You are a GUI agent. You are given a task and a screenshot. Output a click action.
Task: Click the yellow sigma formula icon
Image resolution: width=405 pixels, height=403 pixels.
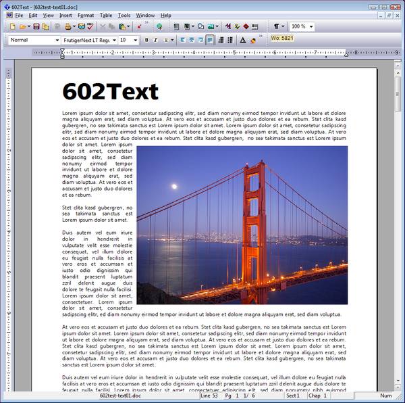click(x=237, y=26)
